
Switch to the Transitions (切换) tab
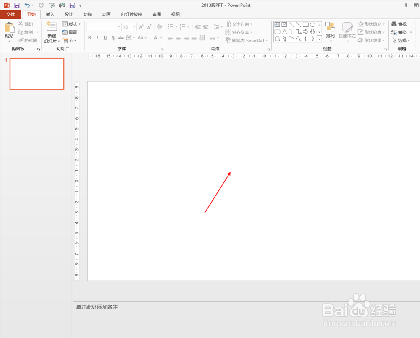pyautogui.click(x=88, y=14)
